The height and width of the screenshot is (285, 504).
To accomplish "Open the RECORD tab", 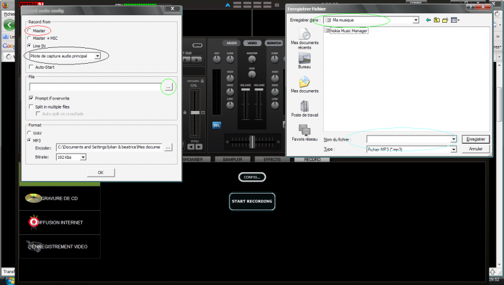I will coord(312,160).
